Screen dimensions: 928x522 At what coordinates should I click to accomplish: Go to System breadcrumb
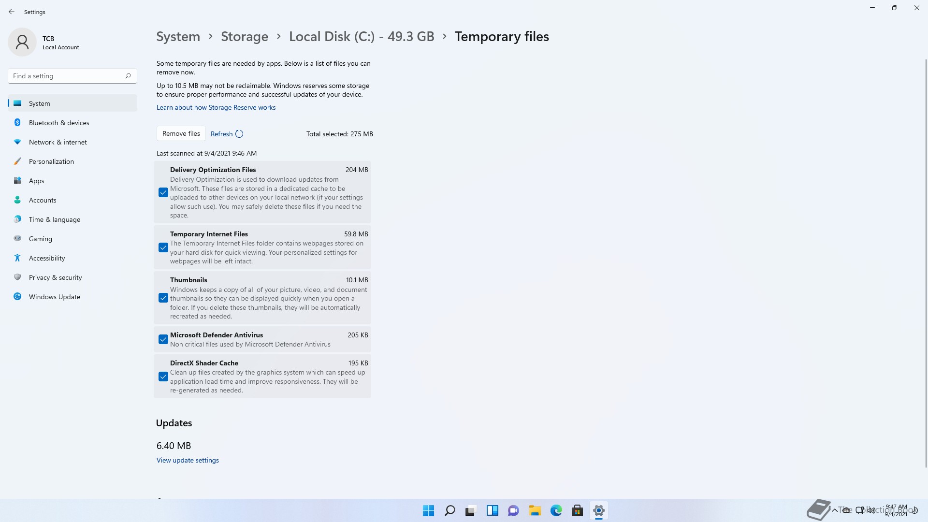point(178,37)
